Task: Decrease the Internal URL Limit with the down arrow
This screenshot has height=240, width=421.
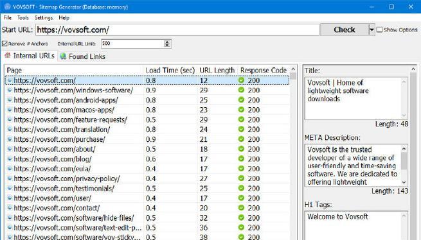Action: [x=167, y=46]
